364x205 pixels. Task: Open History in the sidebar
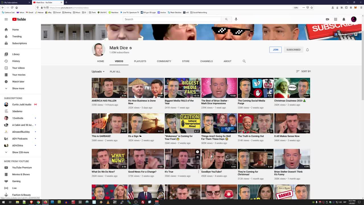16,61
